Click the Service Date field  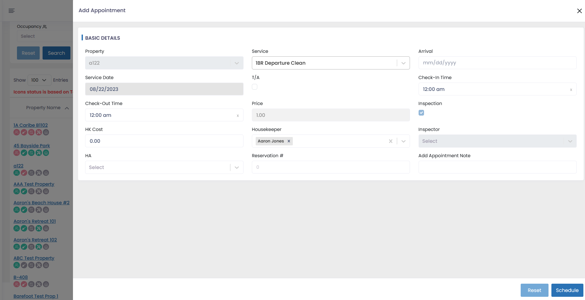point(164,89)
